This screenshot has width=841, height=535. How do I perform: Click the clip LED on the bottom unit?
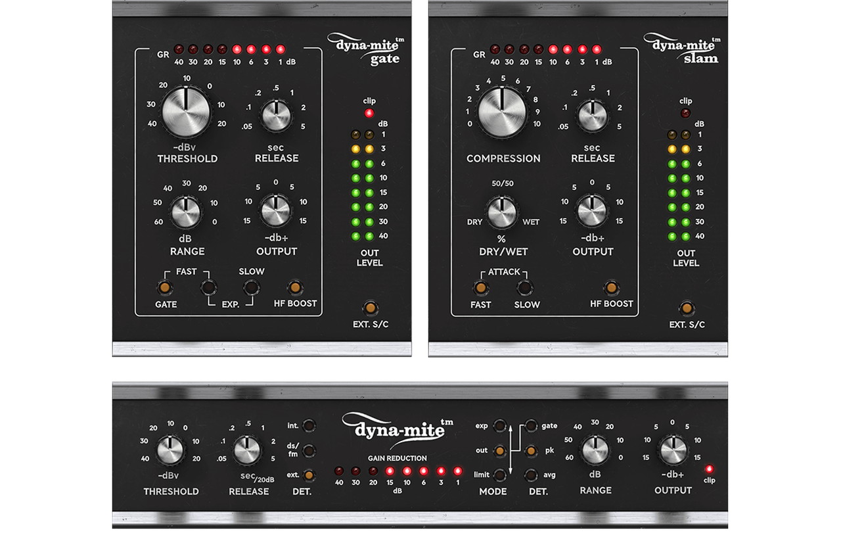pyautogui.click(x=709, y=469)
